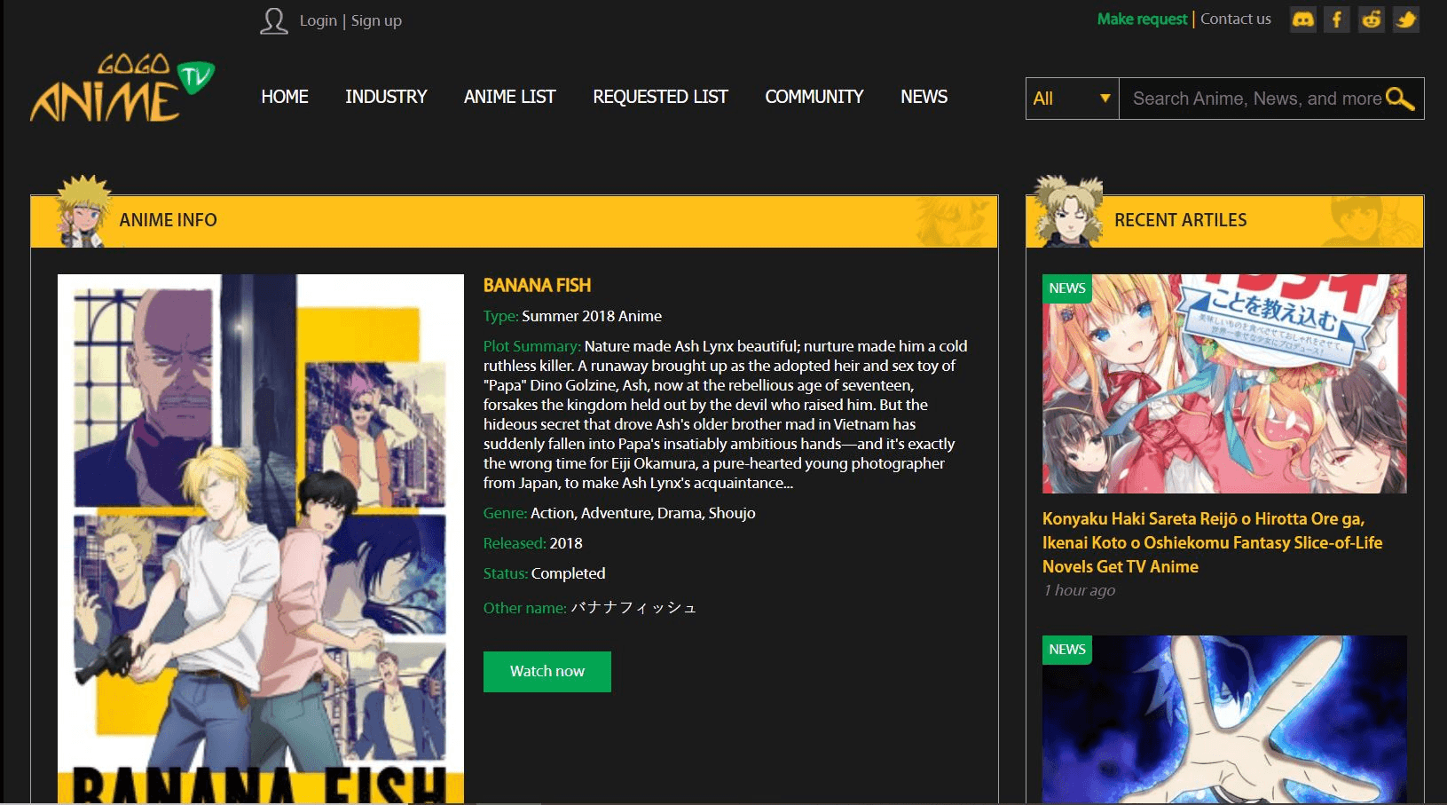This screenshot has height=805, width=1447.
Task: Open the Make request link
Action: pyautogui.click(x=1141, y=19)
